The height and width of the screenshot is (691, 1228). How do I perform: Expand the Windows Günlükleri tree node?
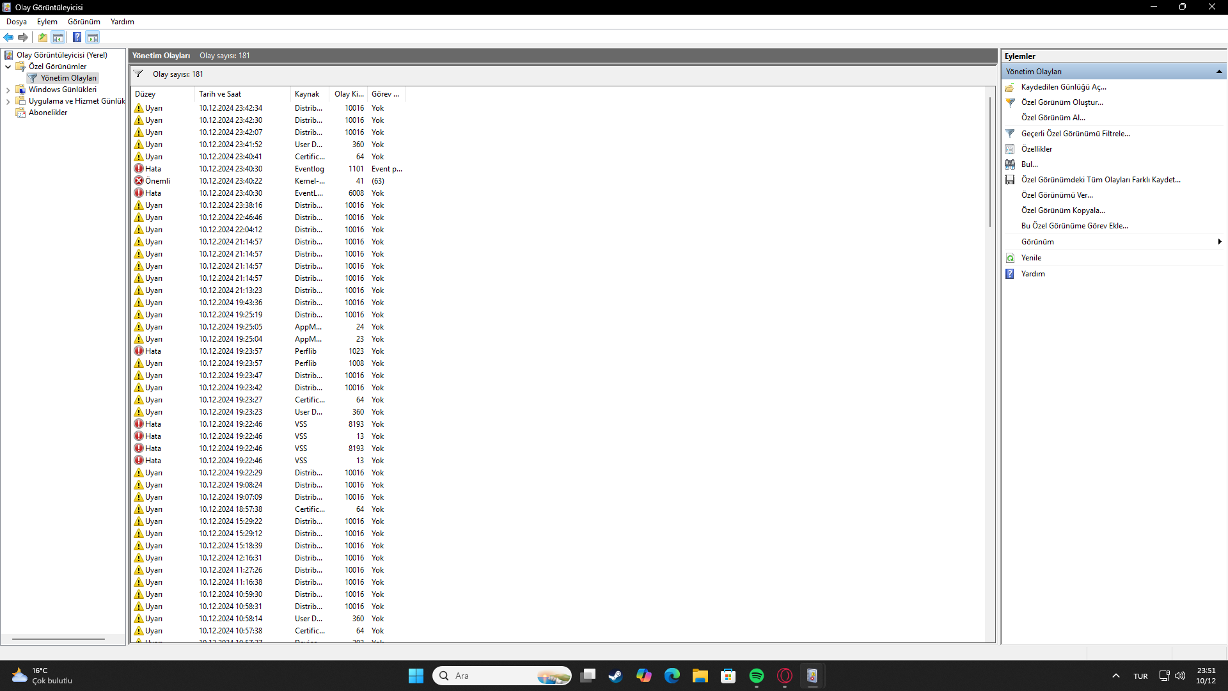pos(8,90)
